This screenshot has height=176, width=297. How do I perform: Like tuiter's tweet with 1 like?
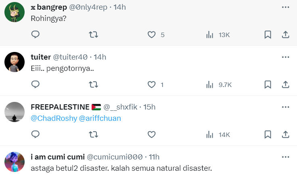pyautogui.click(x=151, y=85)
